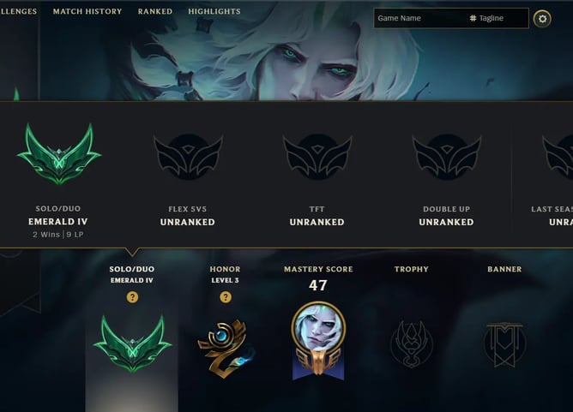Image resolution: width=573 pixels, height=412 pixels.
Task: Click the Solo/Duo question mark help icon
Action: point(132,297)
